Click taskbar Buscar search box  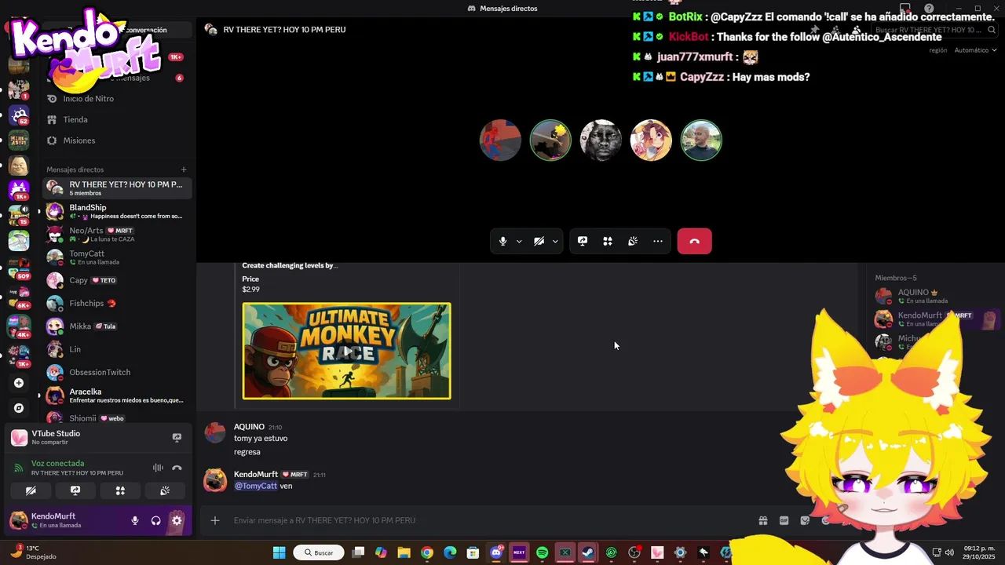pos(320,552)
